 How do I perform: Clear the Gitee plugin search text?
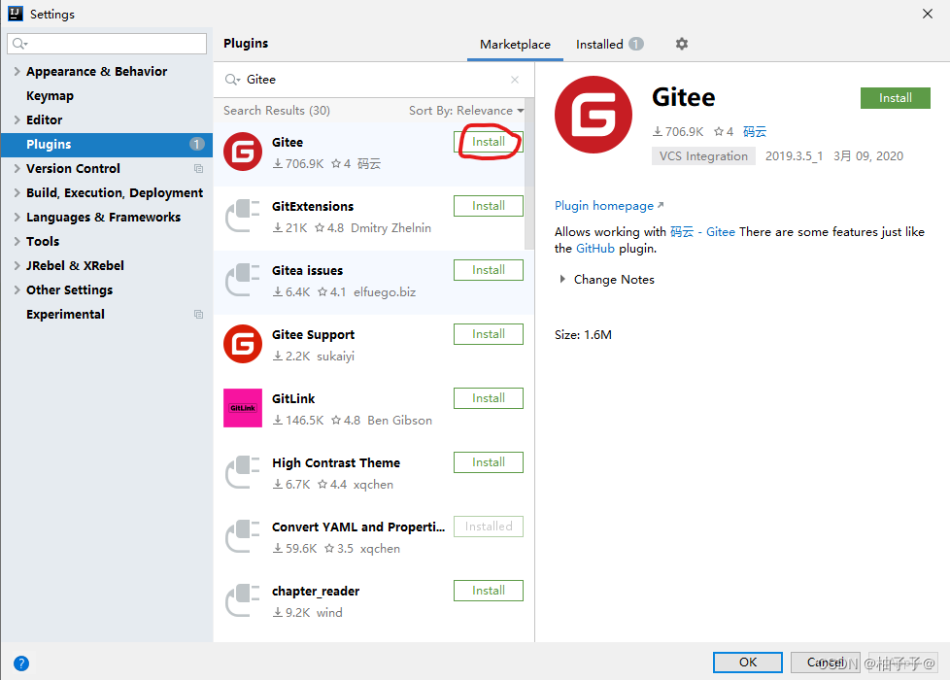pos(515,80)
